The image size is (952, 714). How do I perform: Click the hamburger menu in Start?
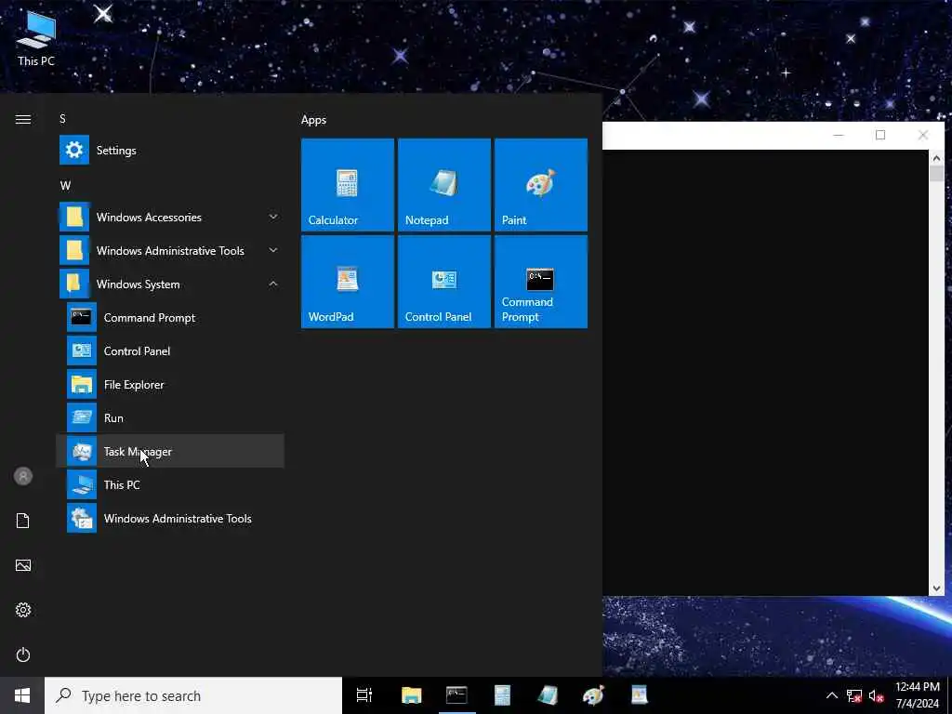pos(23,119)
